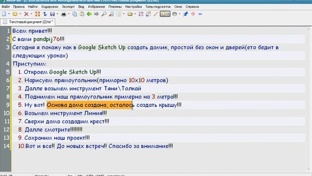The image size is (312, 176).
Task: Open a file with the yellow folder icon
Action: [x=15, y=14]
